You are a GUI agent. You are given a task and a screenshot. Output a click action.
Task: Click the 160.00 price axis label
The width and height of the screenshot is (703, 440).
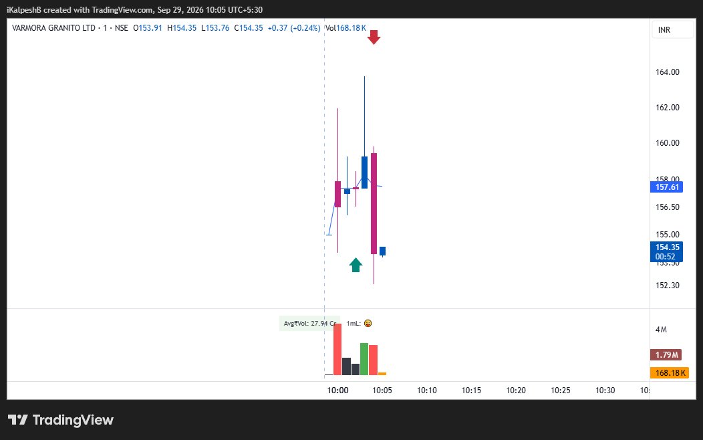667,142
